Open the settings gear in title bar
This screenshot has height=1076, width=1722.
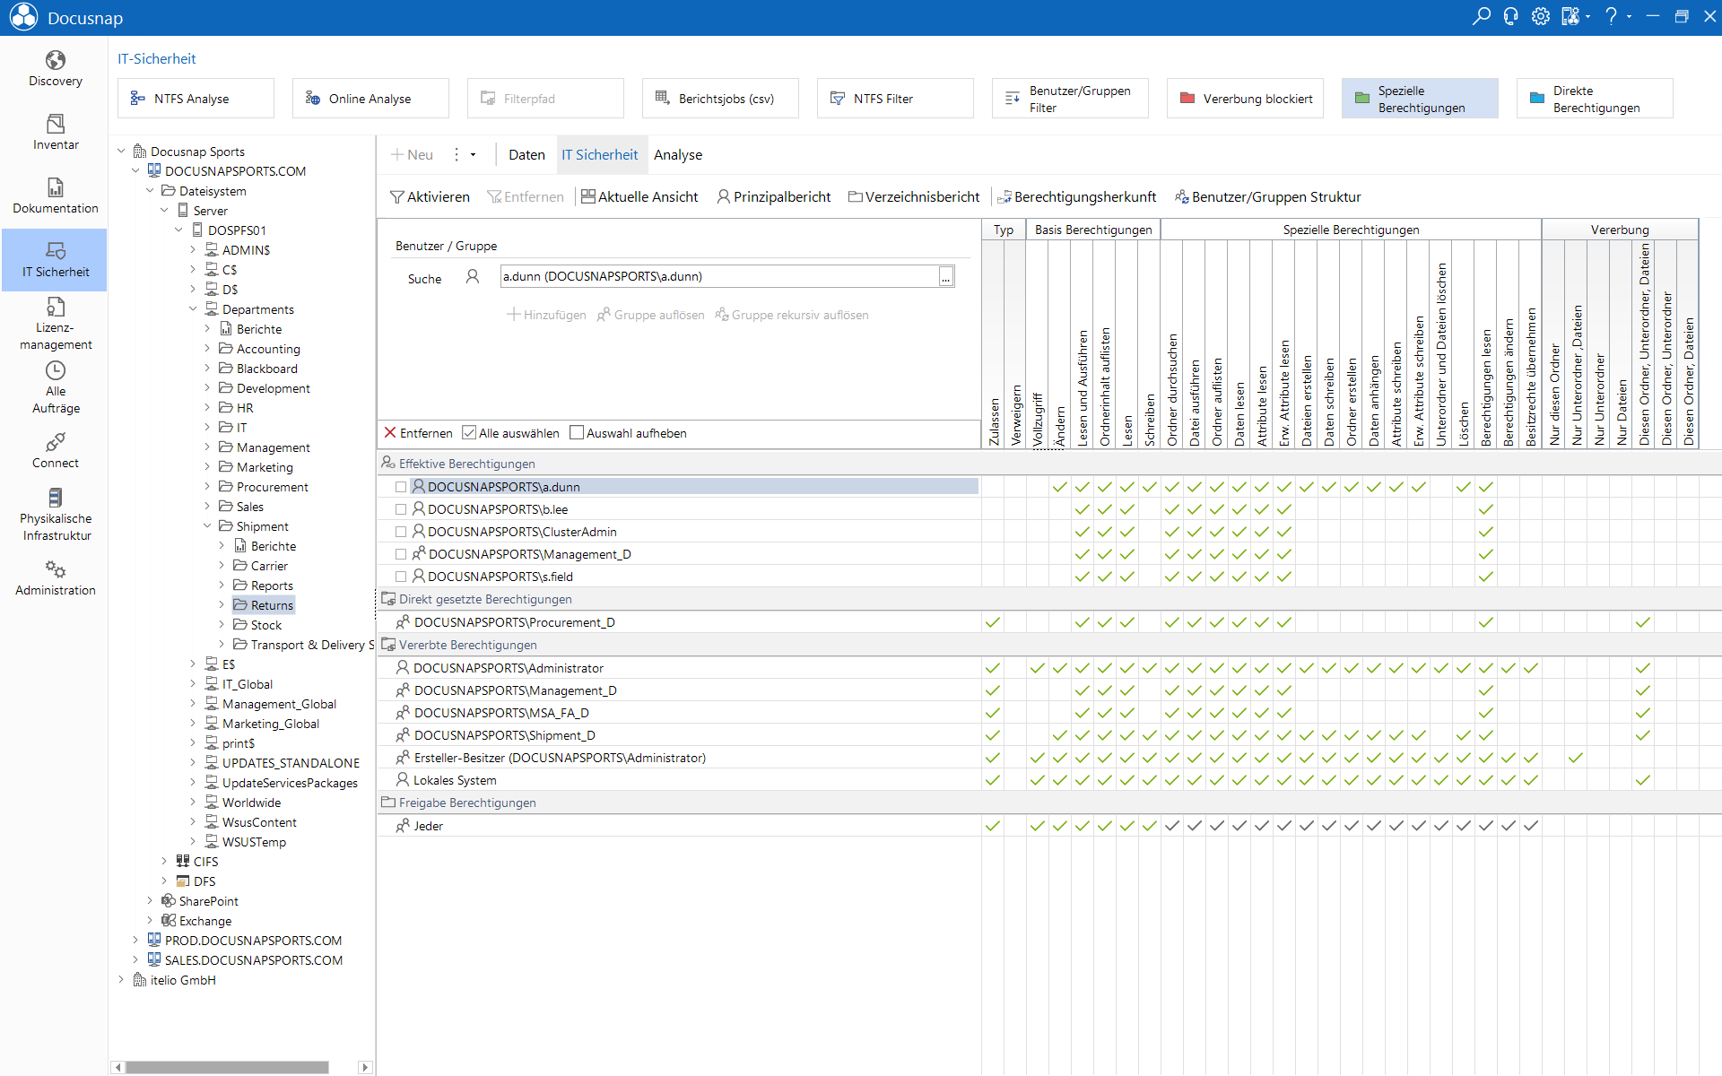pos(1540,16)
